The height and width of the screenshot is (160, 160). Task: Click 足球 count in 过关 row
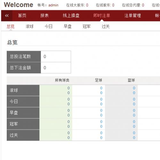pyautogui.click(x=101, y=133)
